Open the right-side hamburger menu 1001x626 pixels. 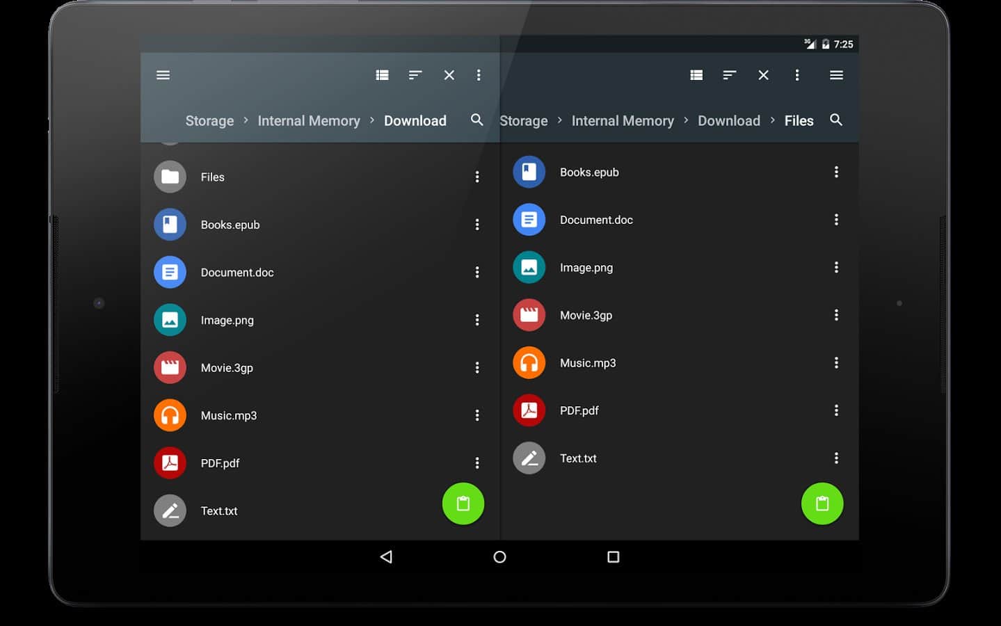point(836,75)
